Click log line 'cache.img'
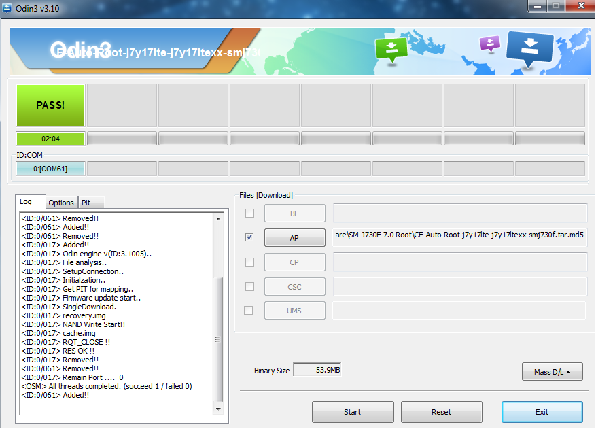596x429 pixels. point(58,333)
